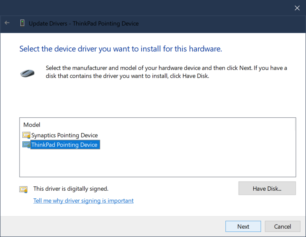
Task: Click the Model column header
Action: (32, 125)
